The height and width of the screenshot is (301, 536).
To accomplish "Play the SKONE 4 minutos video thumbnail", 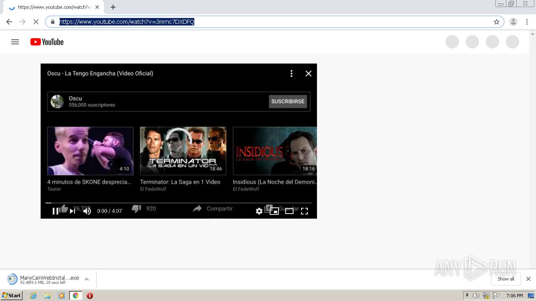I will (90, 151).
